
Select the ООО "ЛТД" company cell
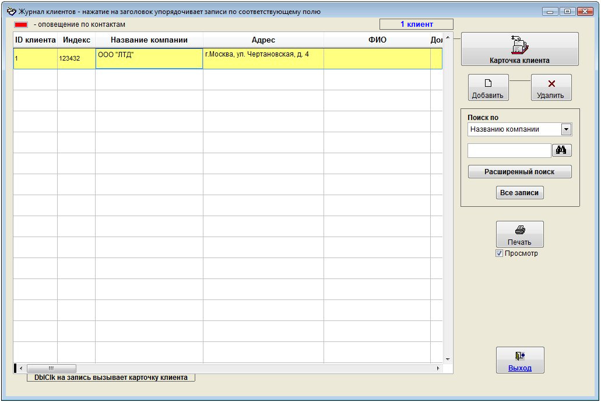[149, 58]
